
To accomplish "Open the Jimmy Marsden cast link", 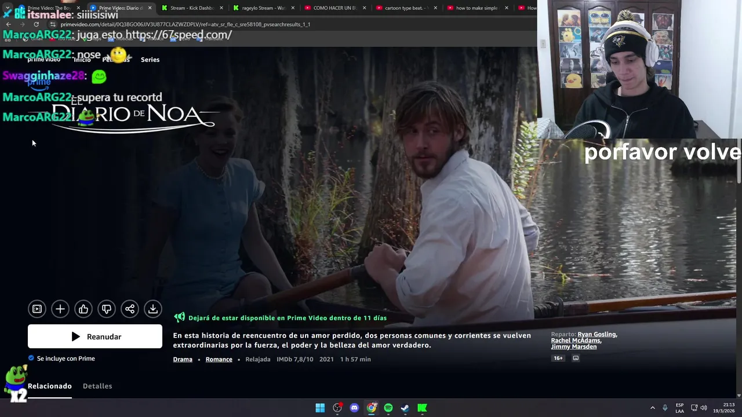I will 573,347.
